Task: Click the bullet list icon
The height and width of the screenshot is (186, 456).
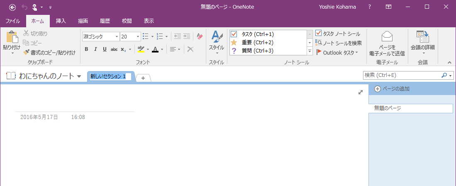Action: [x=146, y=36]
